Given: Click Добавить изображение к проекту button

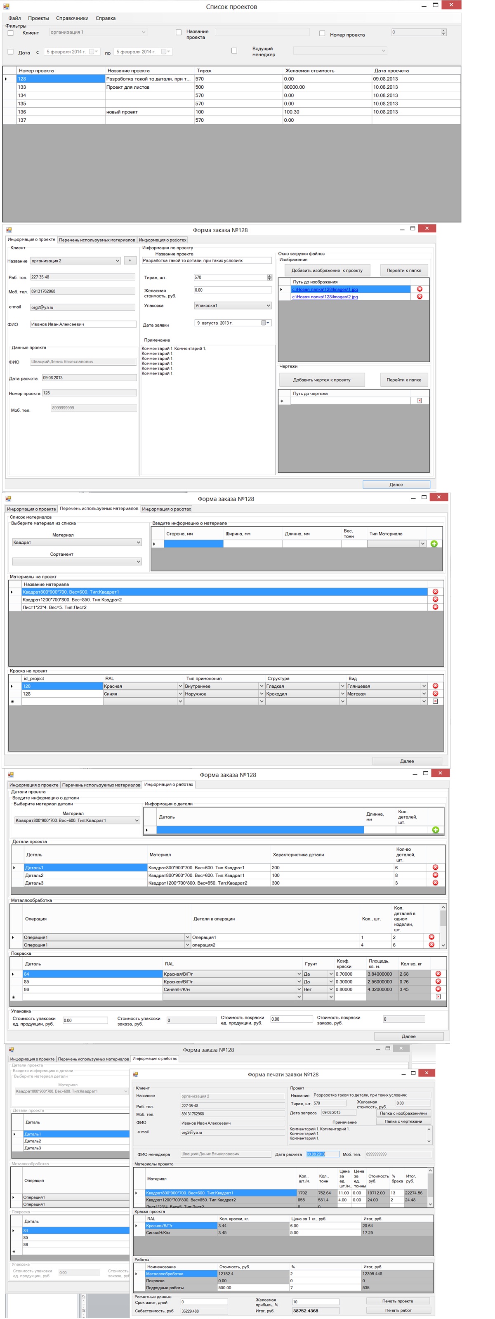Looking at the screenshot, I should pos(327,270).
